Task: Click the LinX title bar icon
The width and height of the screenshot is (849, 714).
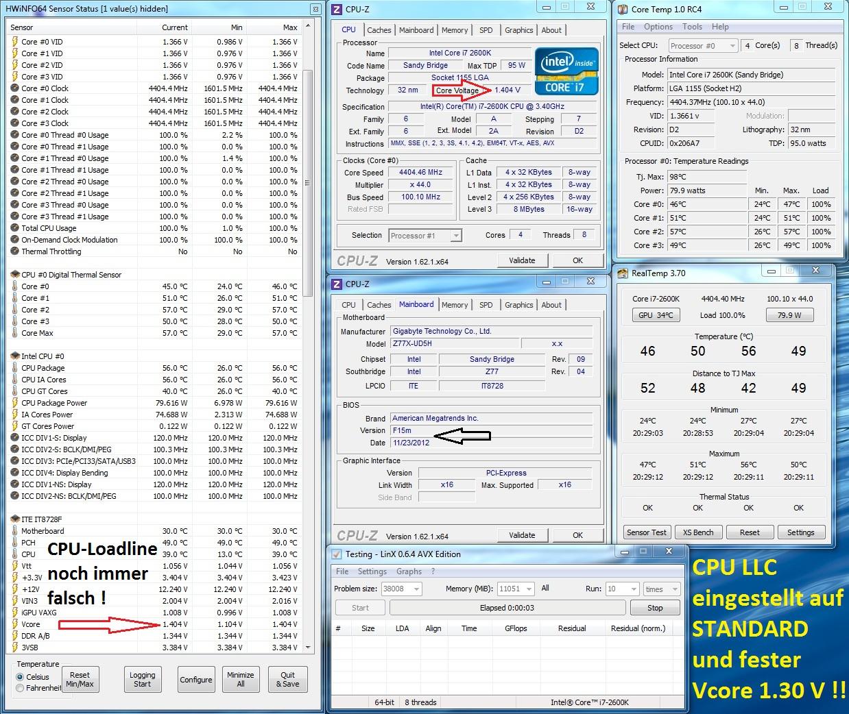Action: coord(337,554)
